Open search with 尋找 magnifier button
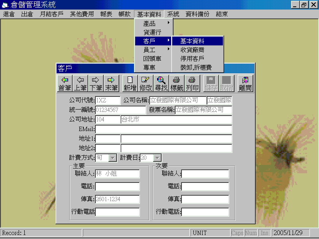Viewport: 319px width, 239px height. tap(161, 84)
